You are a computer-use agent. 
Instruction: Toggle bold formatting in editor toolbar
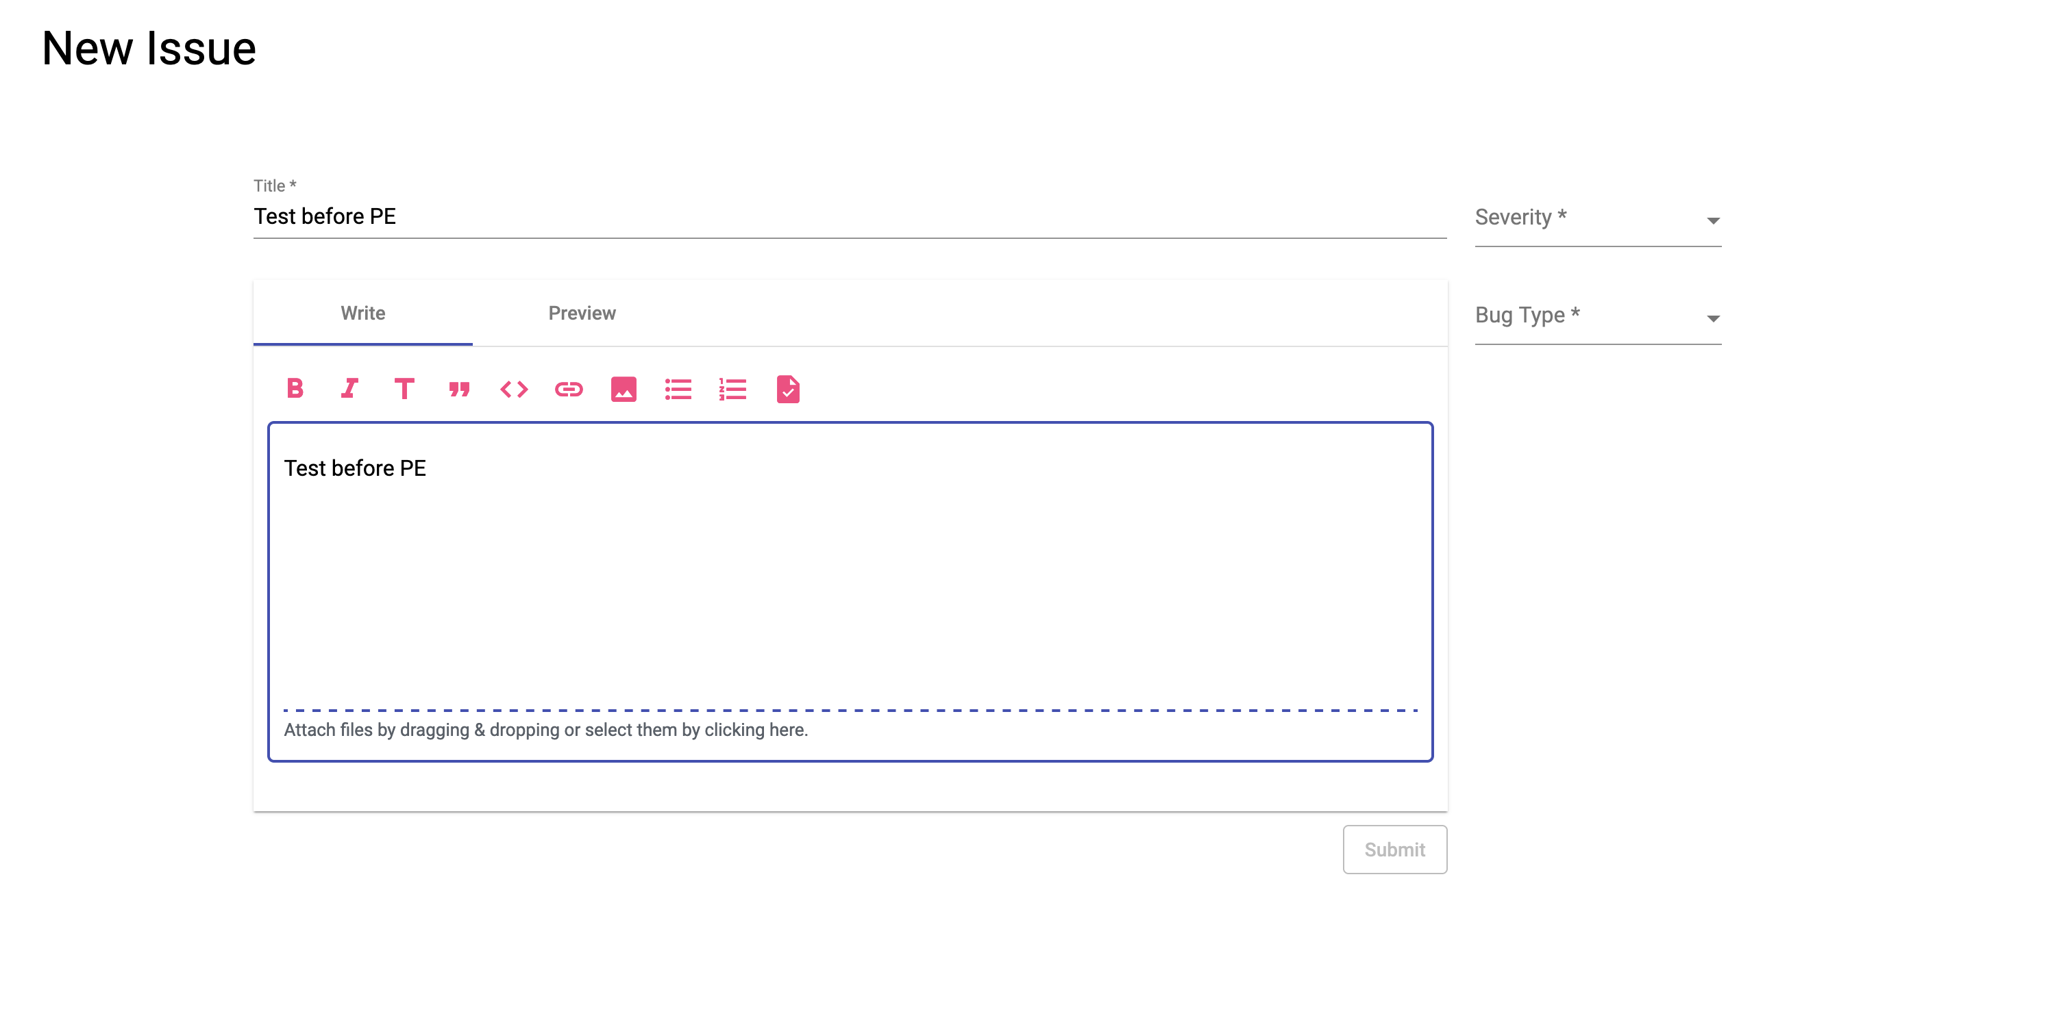295,389
